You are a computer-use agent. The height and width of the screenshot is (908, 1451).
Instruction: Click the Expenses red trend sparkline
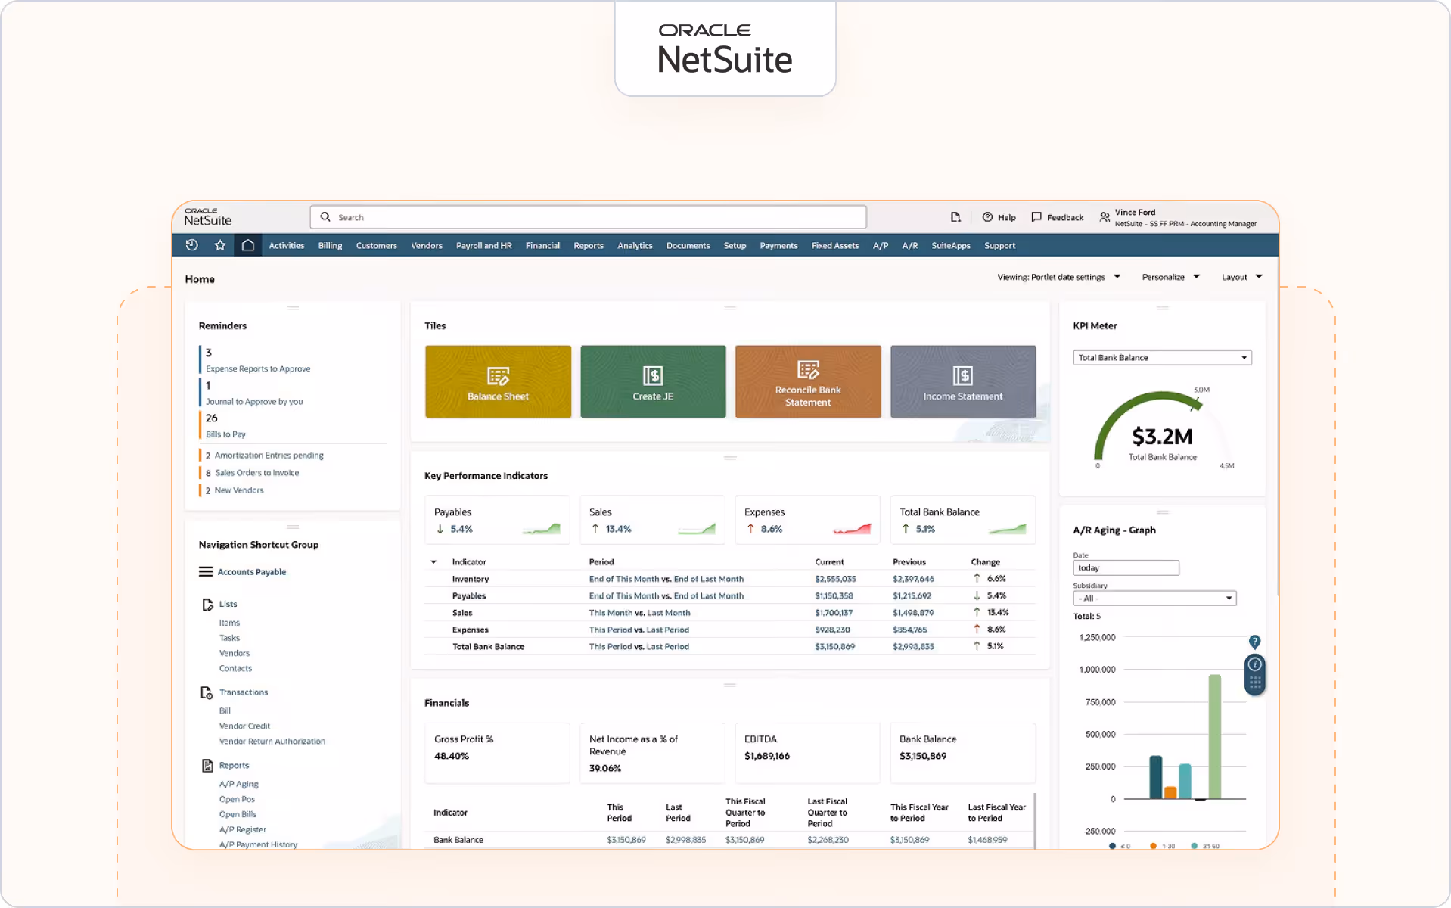click(x=852, y=529)
